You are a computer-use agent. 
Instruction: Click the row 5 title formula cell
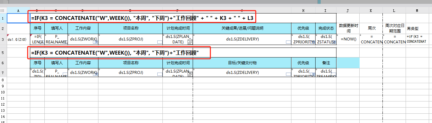(183, 52)
